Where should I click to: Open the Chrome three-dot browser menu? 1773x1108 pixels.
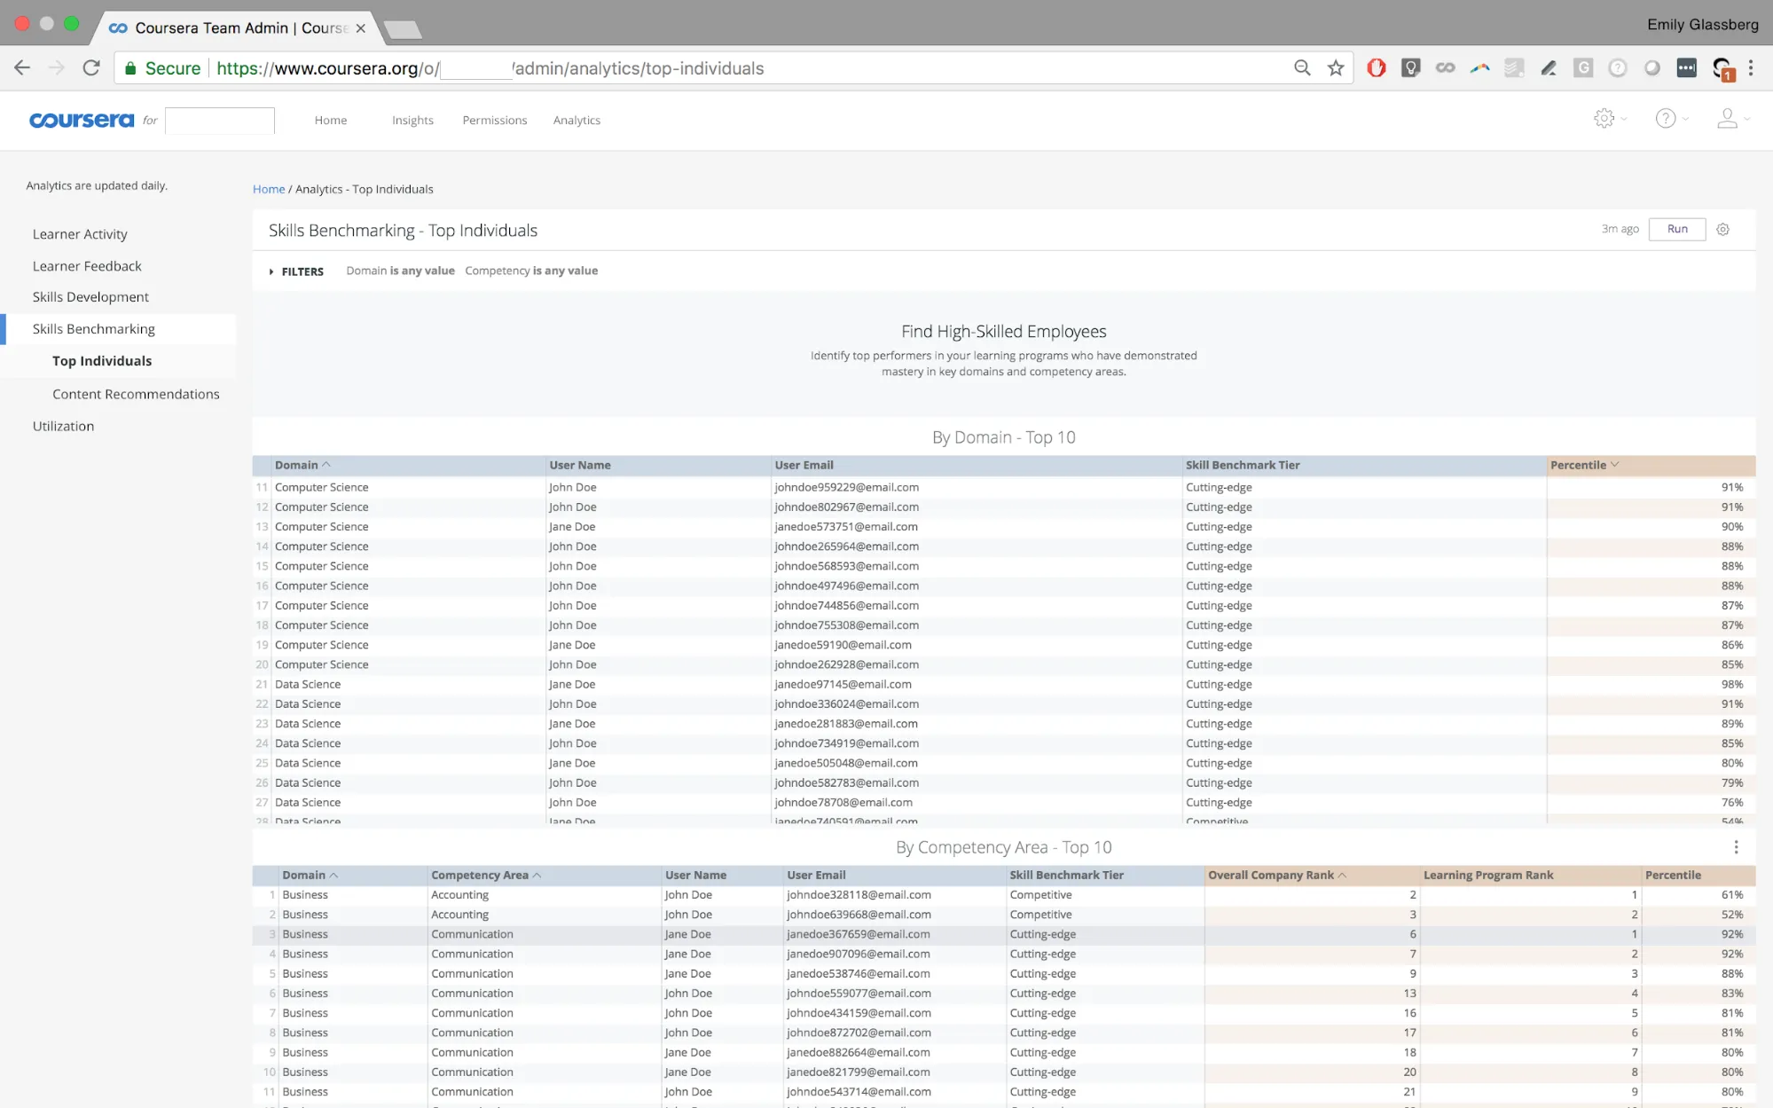point(1751,67)
